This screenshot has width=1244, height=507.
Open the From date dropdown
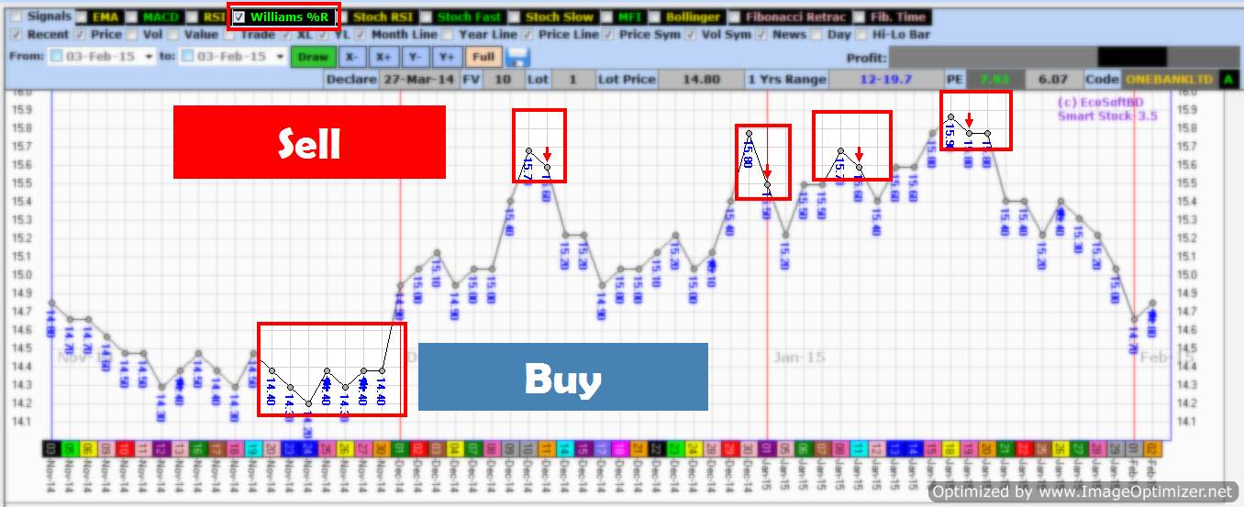[147, 57]
